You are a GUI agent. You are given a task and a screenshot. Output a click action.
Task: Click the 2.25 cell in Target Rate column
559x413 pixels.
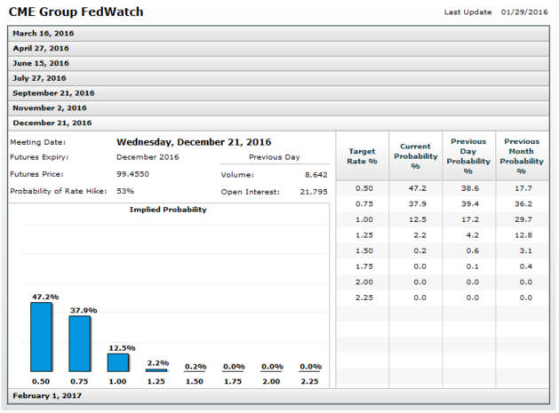pos(364,298)
